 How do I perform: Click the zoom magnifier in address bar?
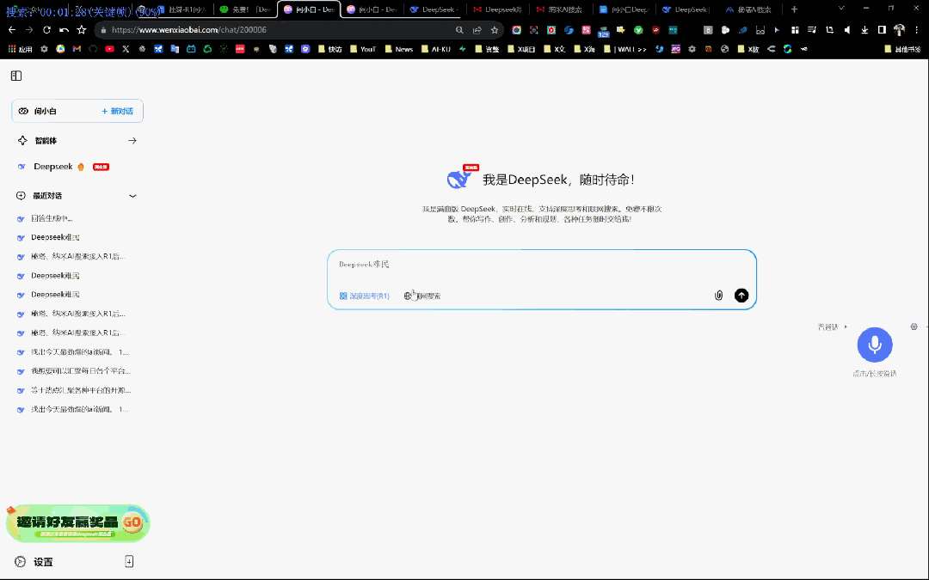459,29
